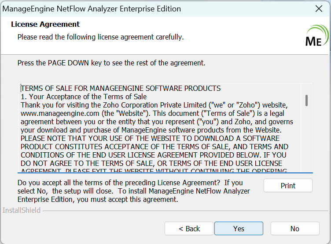
Task: Click '1. Your Acceptance of the Terms of Sale'
Action: 84,97
